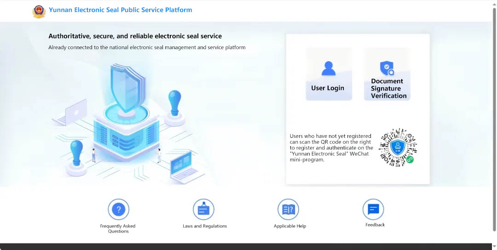Click the Document Signature Verification shield icon
This screenshot has width=497, height=250.
387,68
